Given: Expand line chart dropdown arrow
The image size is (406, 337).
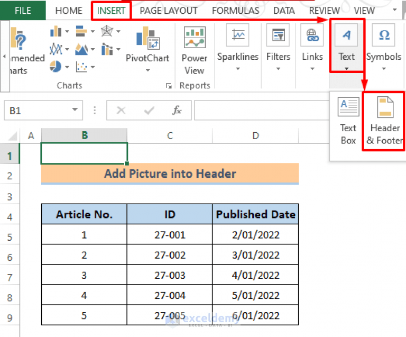Looking at the screenshot, I should [x=67, y=49].
